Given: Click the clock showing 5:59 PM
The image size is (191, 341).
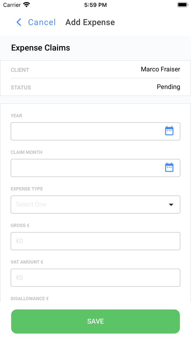Looking at the screenshot, I should tap(95, 5).
